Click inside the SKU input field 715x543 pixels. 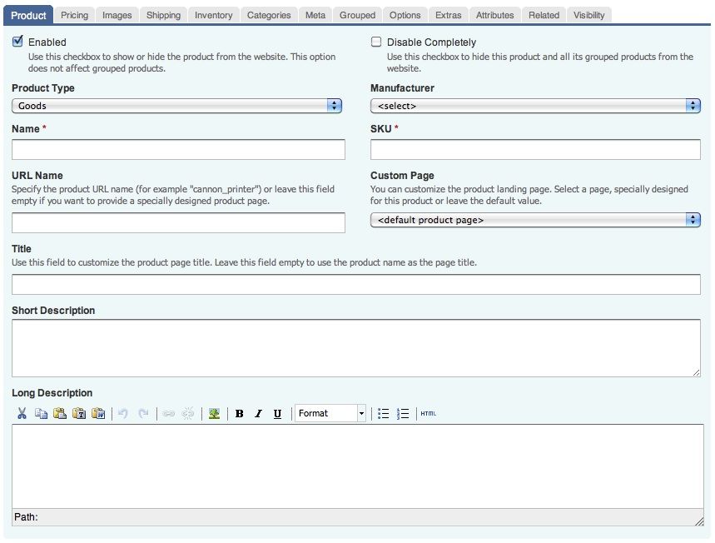(536, 149)
